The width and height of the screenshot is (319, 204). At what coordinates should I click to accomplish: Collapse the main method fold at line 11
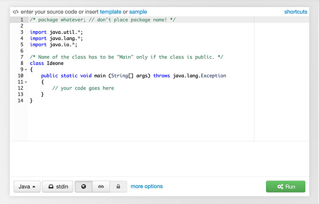[26, 82]
